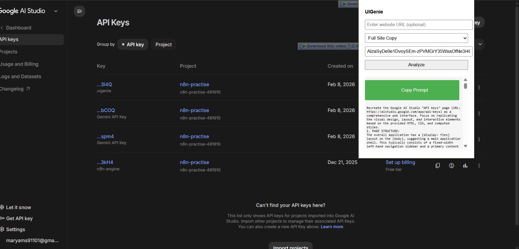Click the page vertical scrollbar

517,115
